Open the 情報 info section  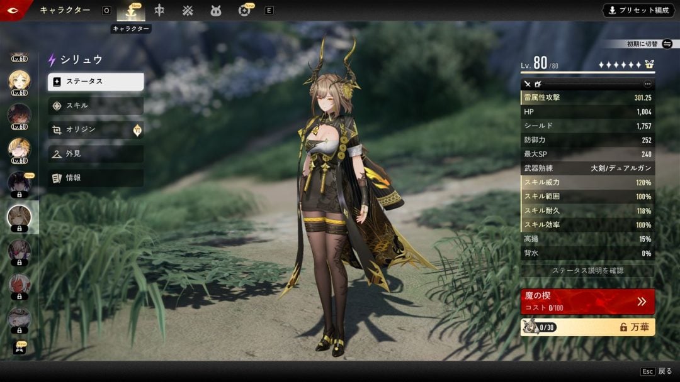[x=96, y=178]
